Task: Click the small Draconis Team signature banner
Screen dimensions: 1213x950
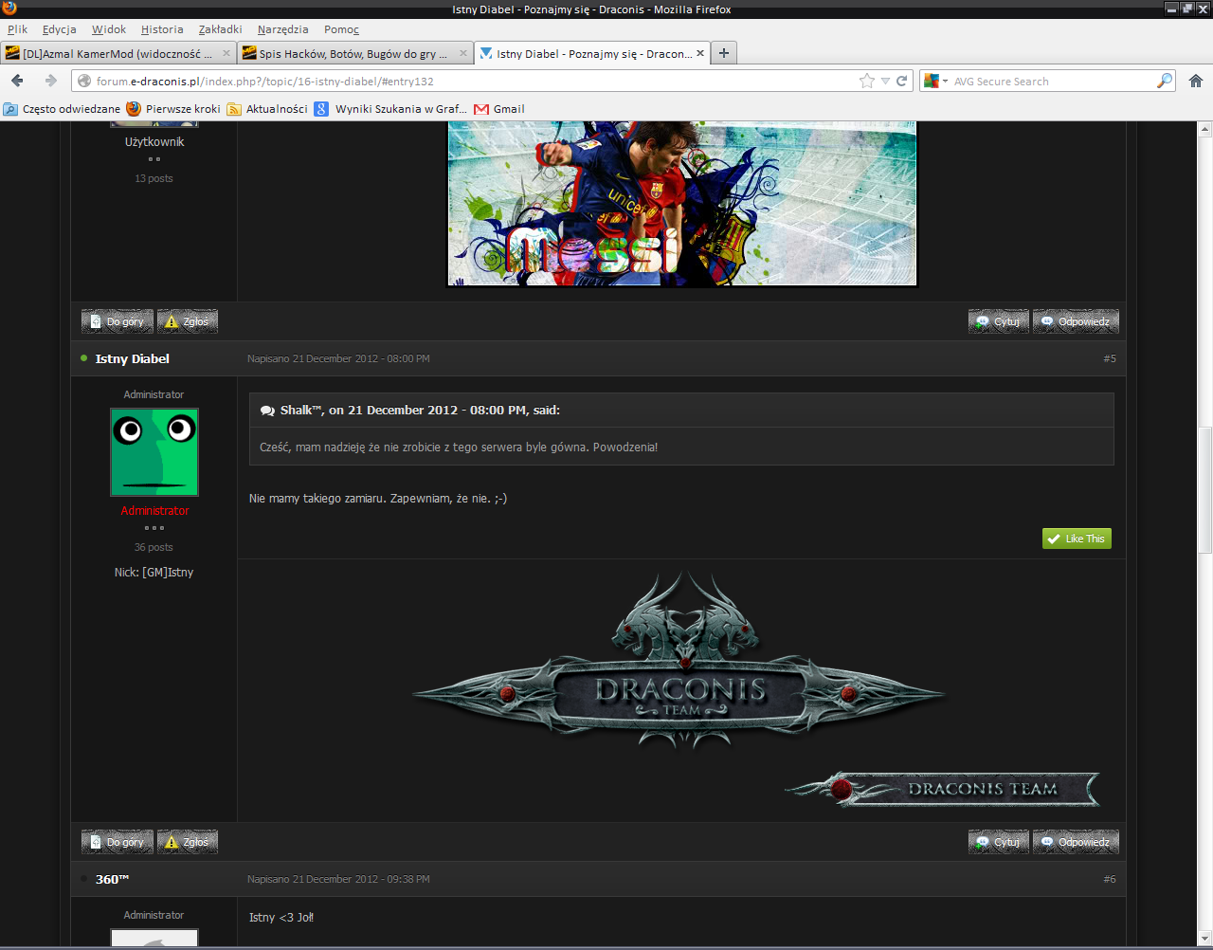Action: click(x=943, y=789)
